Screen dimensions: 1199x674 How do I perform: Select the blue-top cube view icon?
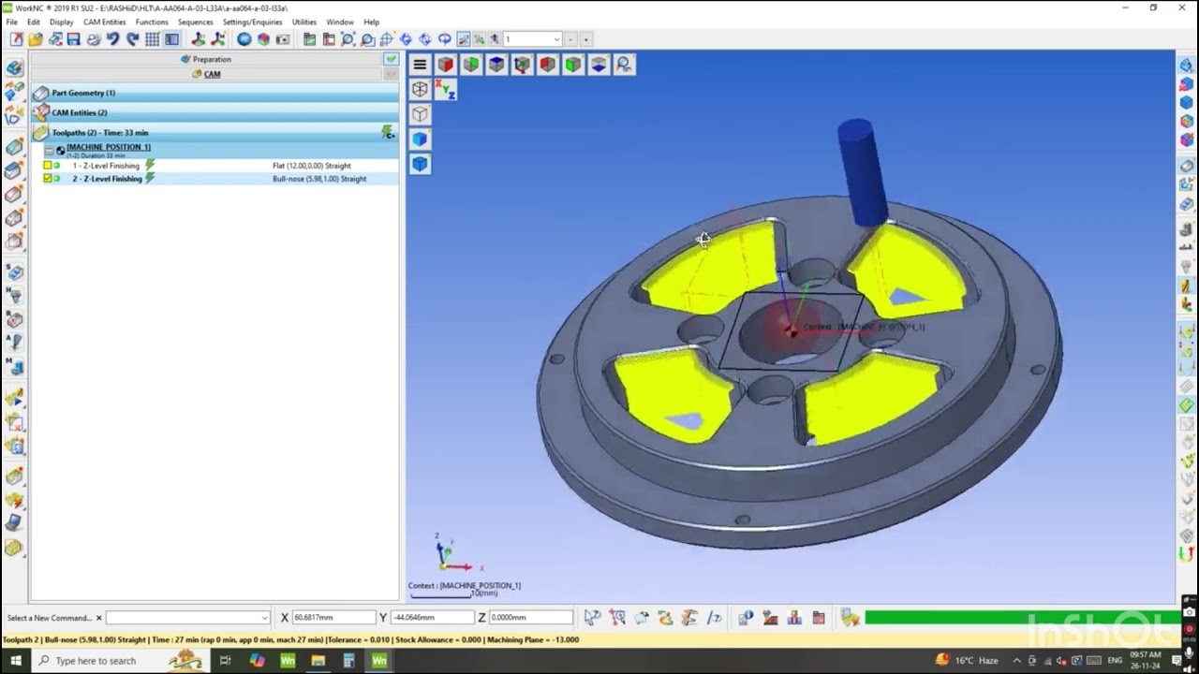point(496,65)
